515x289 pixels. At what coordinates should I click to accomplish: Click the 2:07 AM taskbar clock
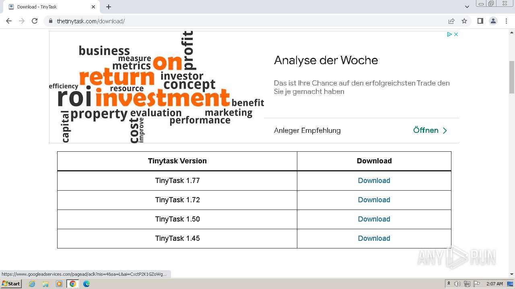click(494, 284)
